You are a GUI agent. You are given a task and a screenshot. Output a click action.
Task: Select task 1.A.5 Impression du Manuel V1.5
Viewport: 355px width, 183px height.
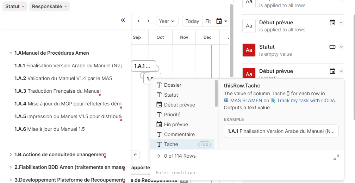[68, 117]
